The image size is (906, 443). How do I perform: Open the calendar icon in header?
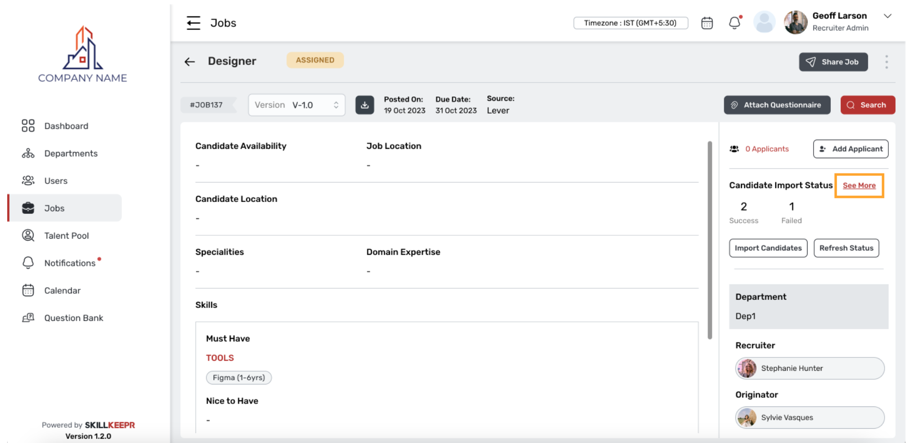707,23
